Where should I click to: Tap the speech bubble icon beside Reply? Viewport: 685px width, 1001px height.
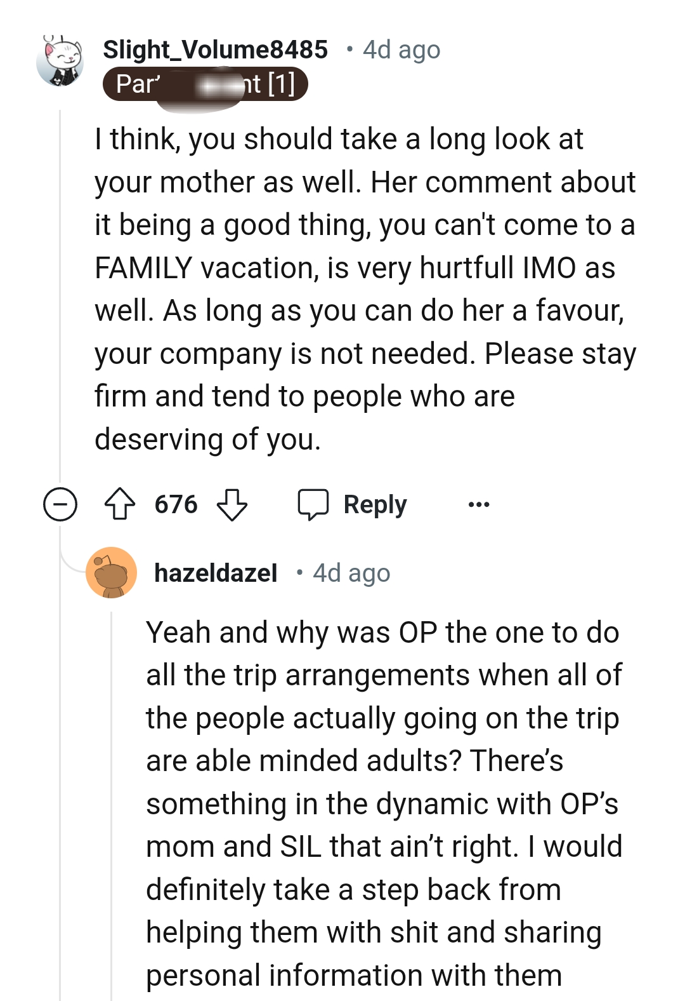click(313, 504)
